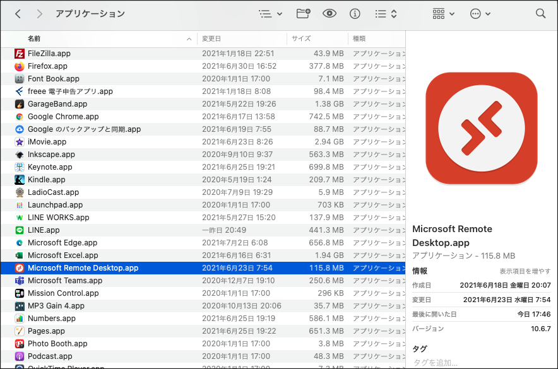The image size is (558, 369).
Task: Click the file name Launchpad.app
Action: [x=55, y=205]
